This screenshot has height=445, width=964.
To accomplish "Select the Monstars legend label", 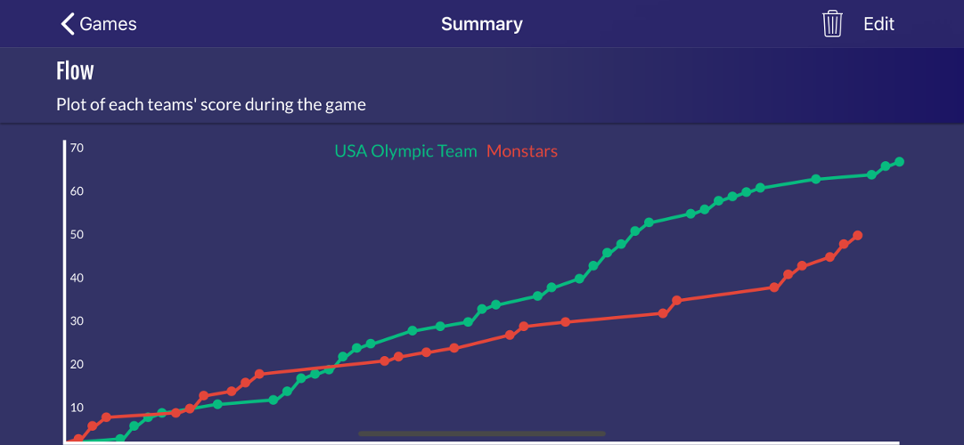I will coord(522,151).
